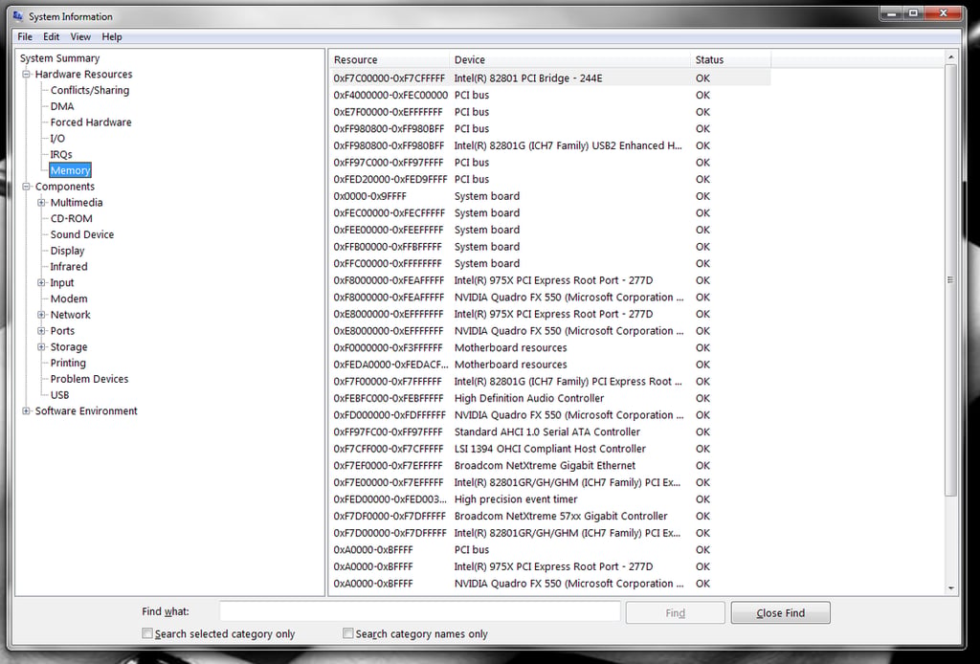This screenshot has width=980, height=664.
Task: Minimize the System Information window
Action: coord(892,13)
